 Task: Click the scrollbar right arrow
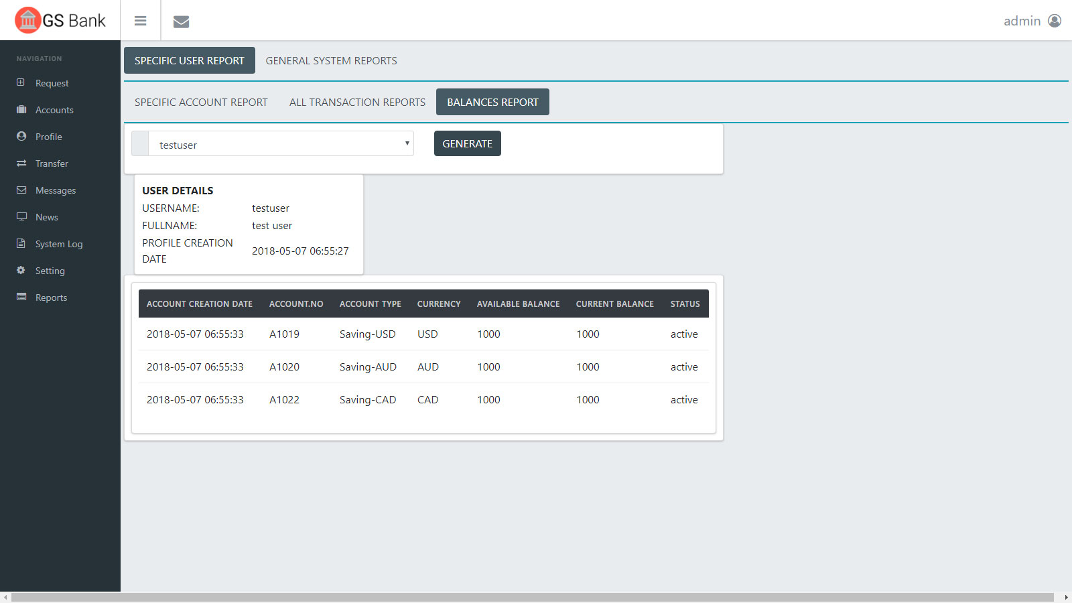click(x=1066, y=597)
